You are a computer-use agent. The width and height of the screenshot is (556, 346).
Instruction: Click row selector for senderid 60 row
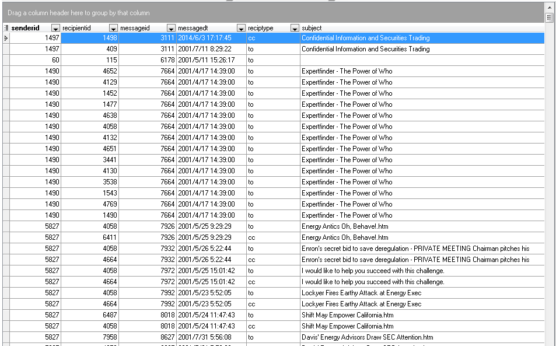coord(6,60)
